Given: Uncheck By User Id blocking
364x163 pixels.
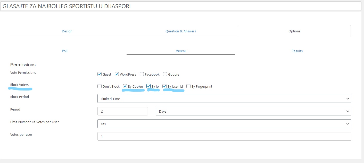Looking at the screenshot, I should 164,86.
